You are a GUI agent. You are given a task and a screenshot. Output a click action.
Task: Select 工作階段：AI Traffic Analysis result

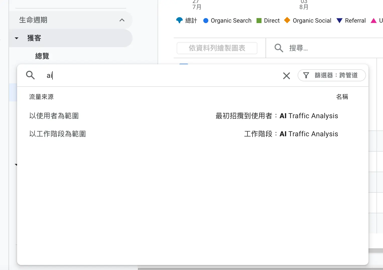(291, 134)
